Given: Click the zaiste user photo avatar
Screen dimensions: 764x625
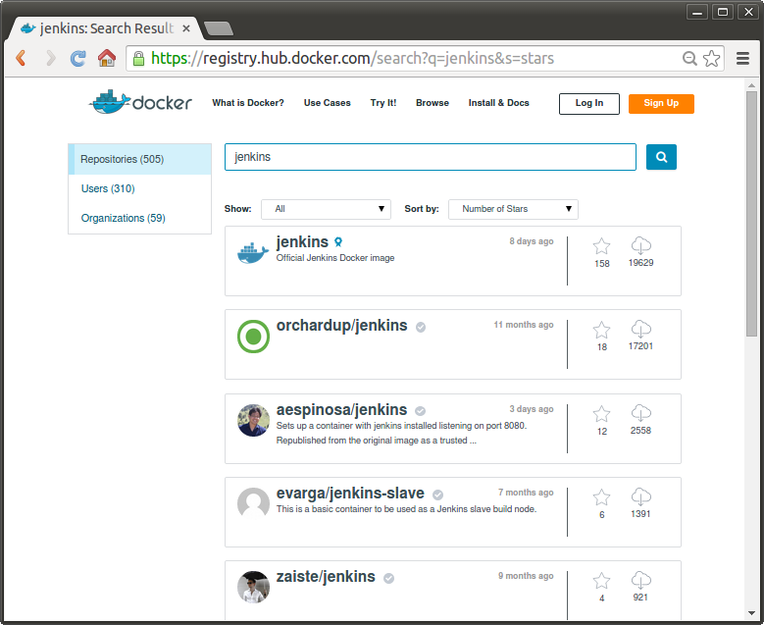Looking at the screenshot, I should coord(253,587).
